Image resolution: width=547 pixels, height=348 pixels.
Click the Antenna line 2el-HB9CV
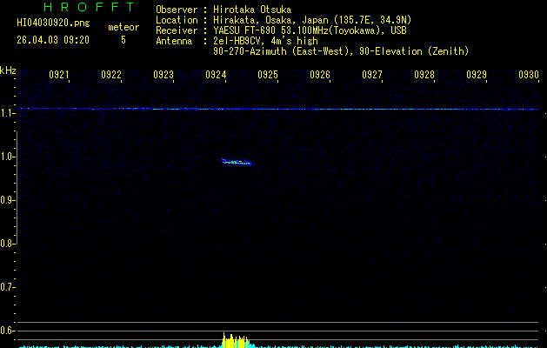click(237, 41)
